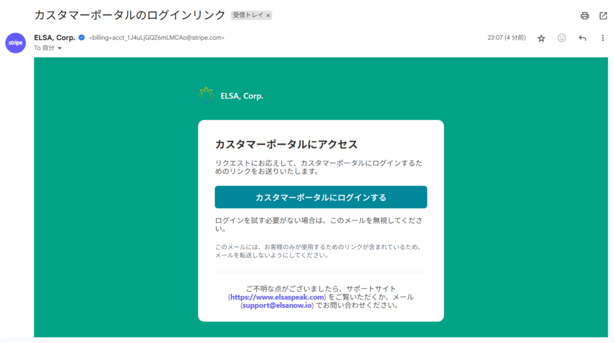Screen dimensions: 615x343
Task: Click the Stripe sender avatar
Action: pos(16,43)
